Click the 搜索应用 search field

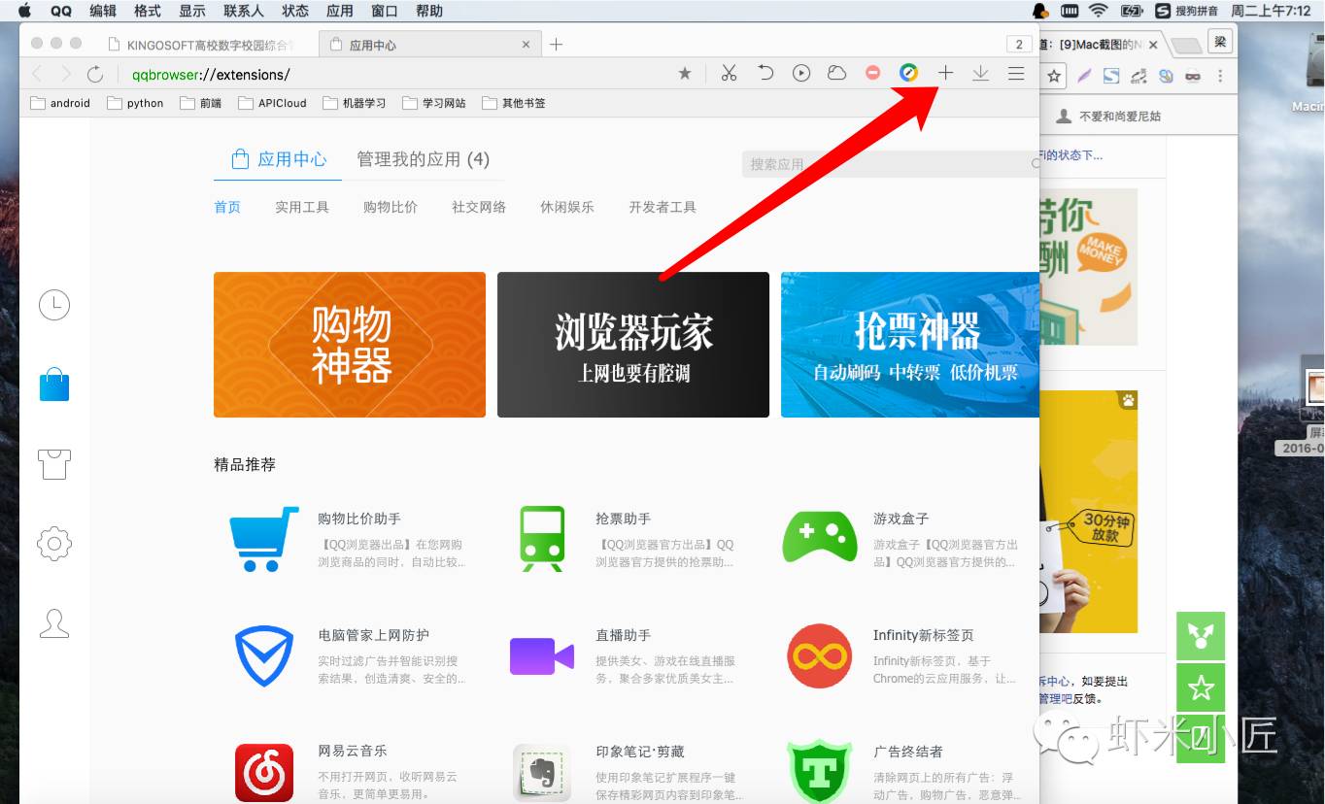point(884,164)
